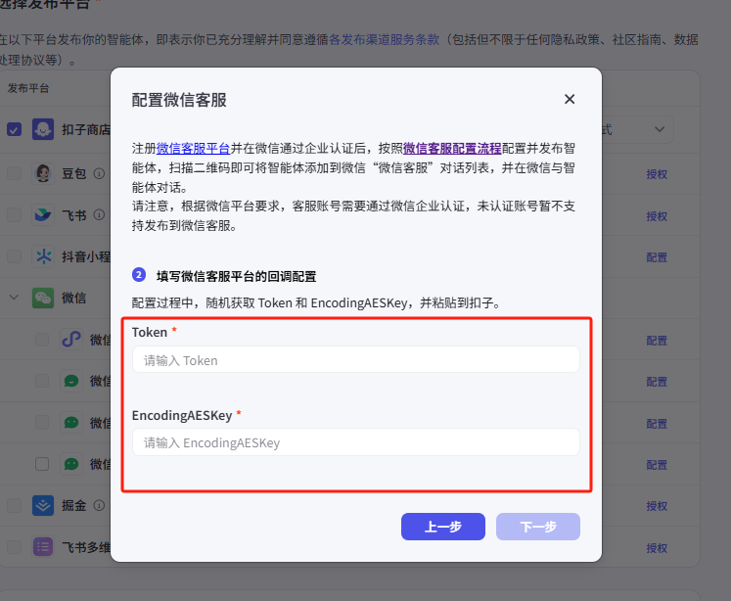Click the 上一步 button
The width and height of the screenshot is (731, 601).
[x=442, y=527]
